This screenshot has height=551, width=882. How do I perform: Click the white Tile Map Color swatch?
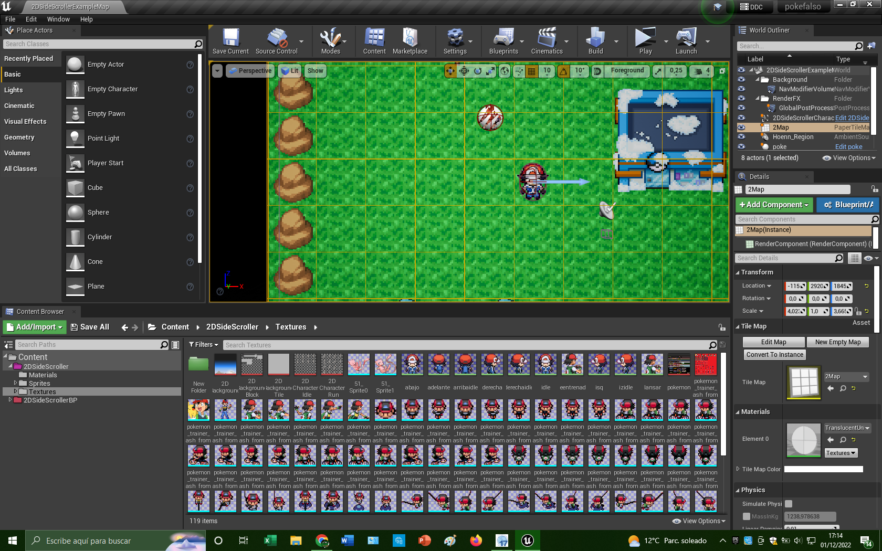(x=823, y=469)
